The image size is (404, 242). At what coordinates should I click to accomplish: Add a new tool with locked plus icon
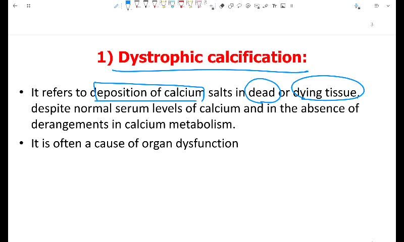pos(212,7)
